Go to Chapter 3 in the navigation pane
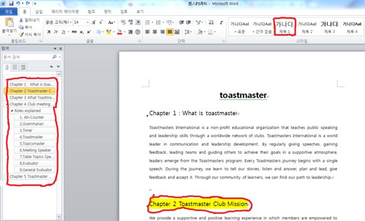 click(x=31, y=97)
